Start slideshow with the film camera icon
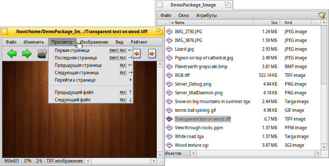 tap(42, 53)
